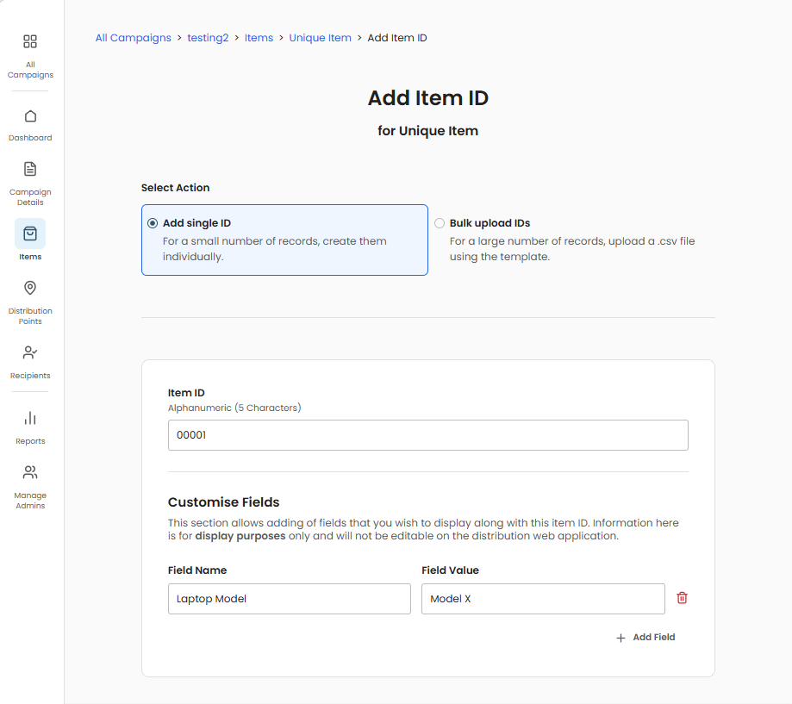Click the Distribution Points sidebar label
792x704 pixels.
(30, 316)
